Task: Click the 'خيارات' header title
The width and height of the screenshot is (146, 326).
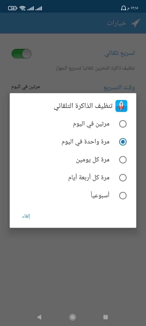Action: [x=117, y=23]
